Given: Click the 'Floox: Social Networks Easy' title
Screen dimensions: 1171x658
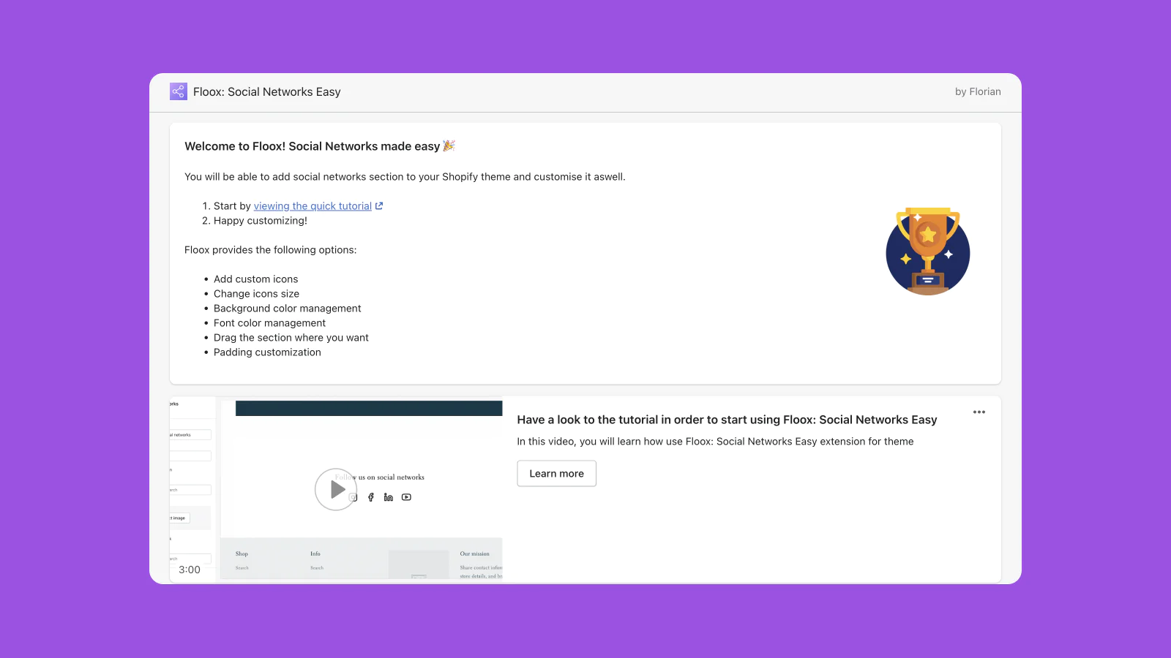Looking at the screenshot, I should coord(267,91).
